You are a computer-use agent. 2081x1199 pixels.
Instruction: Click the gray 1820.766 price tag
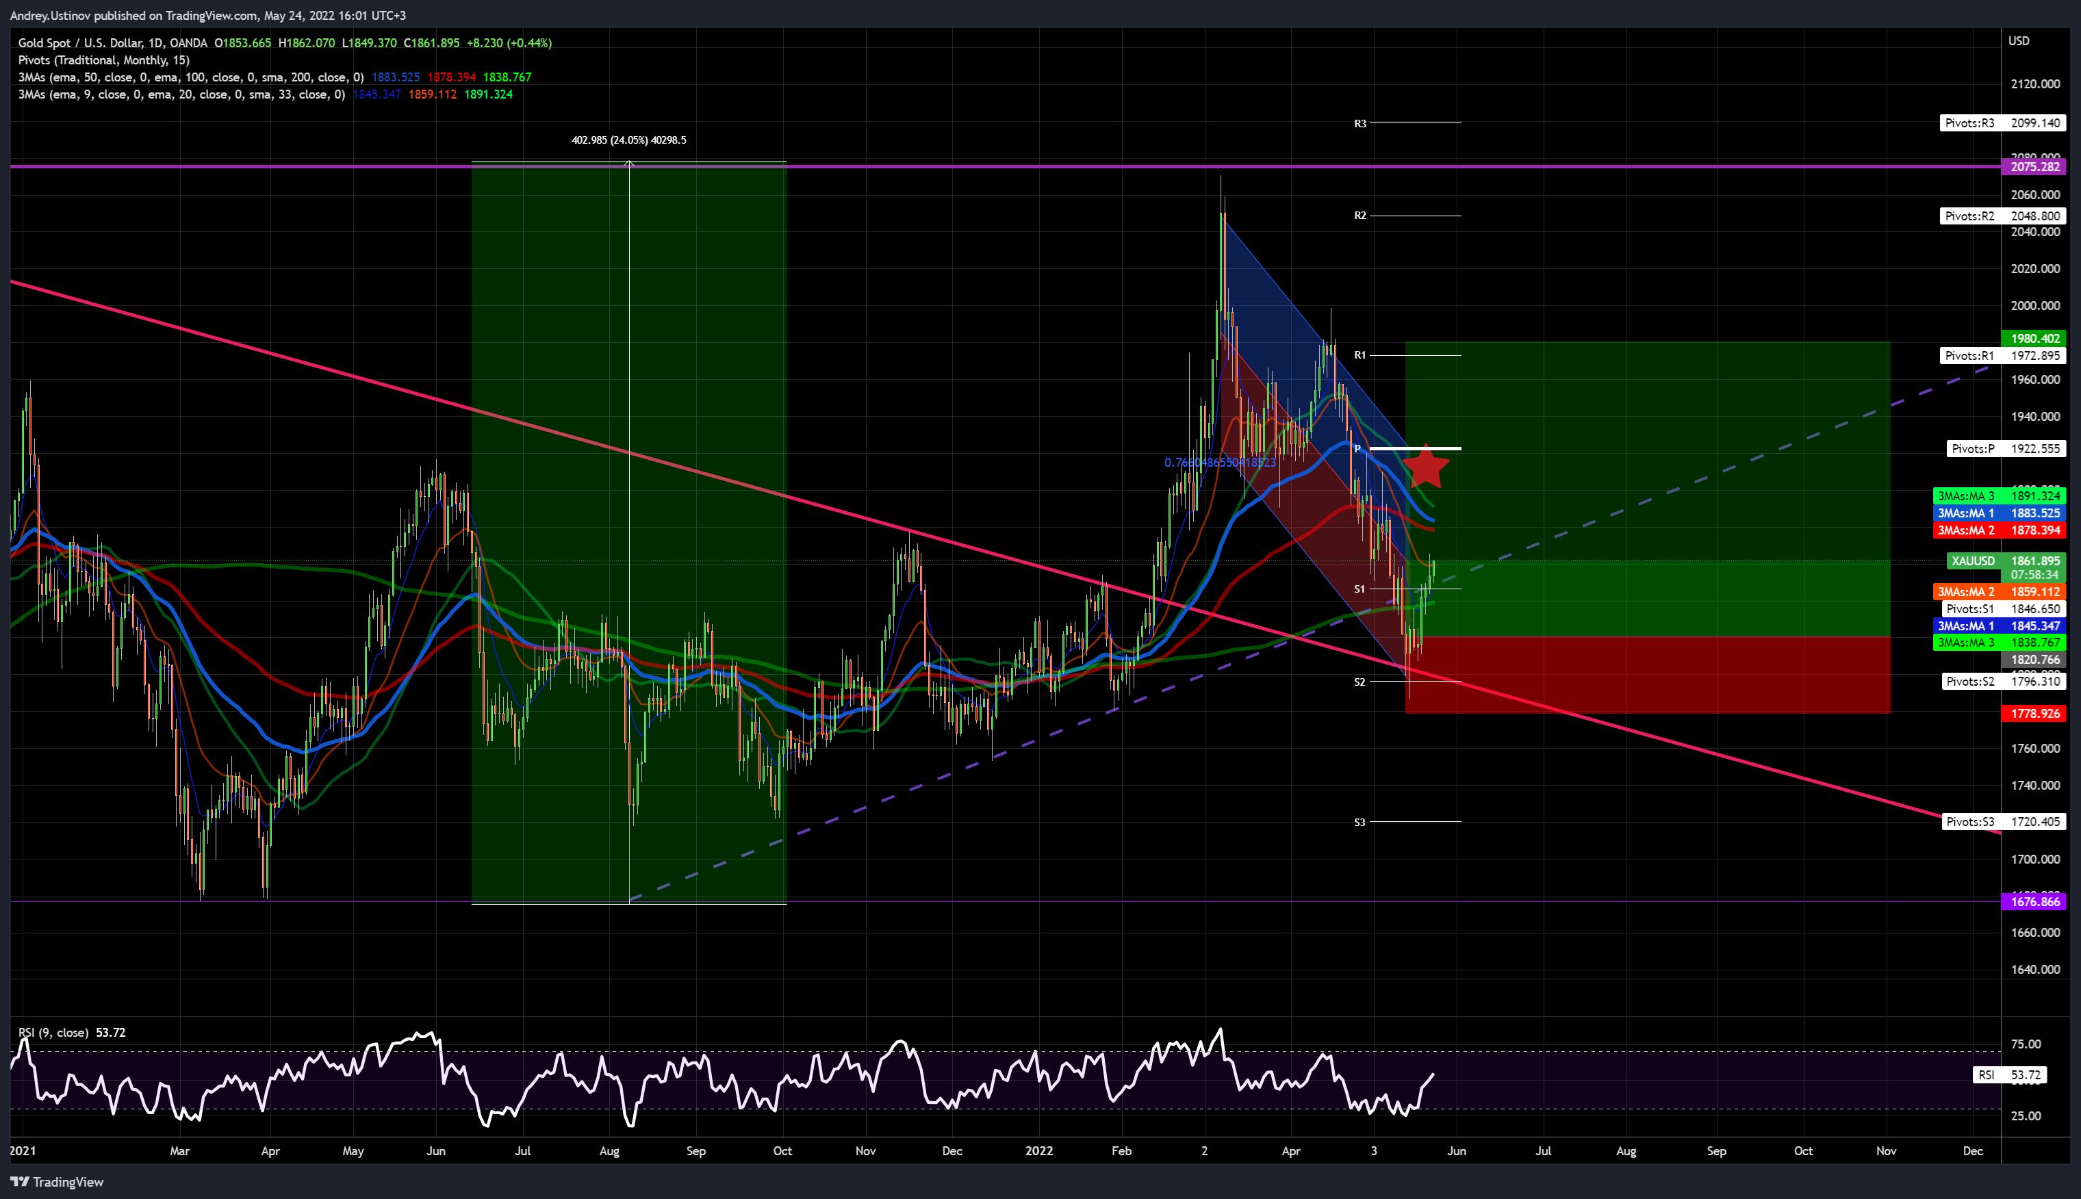tap(2034, 660)
